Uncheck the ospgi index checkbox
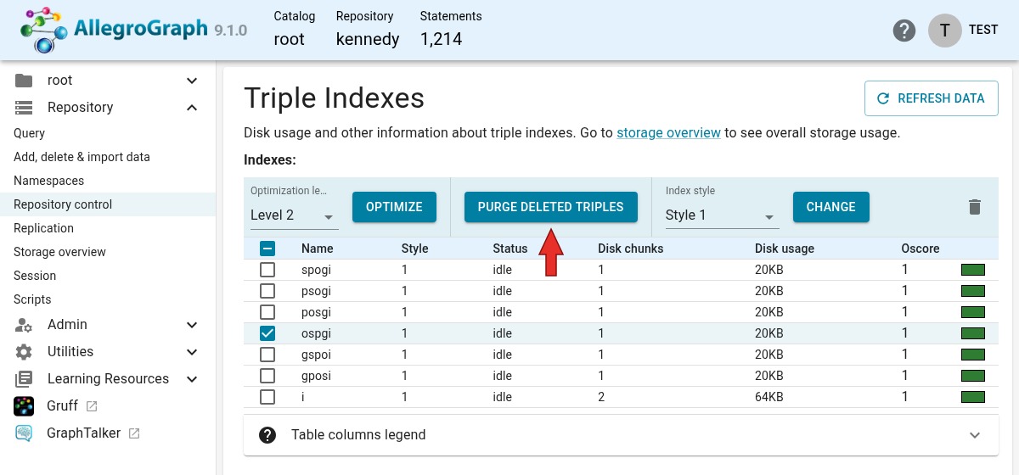This screenshot has width=1019, height=475. [x=267, y=333]
